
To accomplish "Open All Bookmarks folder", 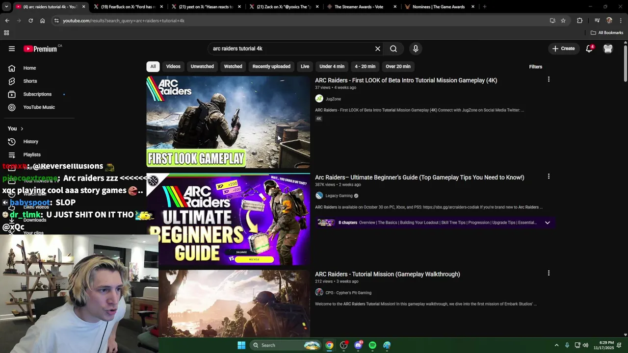I will coord(607,33).
